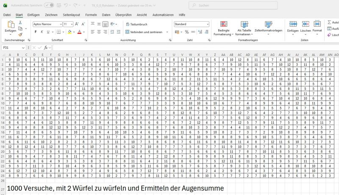Open the fill color dropdown arrow

74,32
